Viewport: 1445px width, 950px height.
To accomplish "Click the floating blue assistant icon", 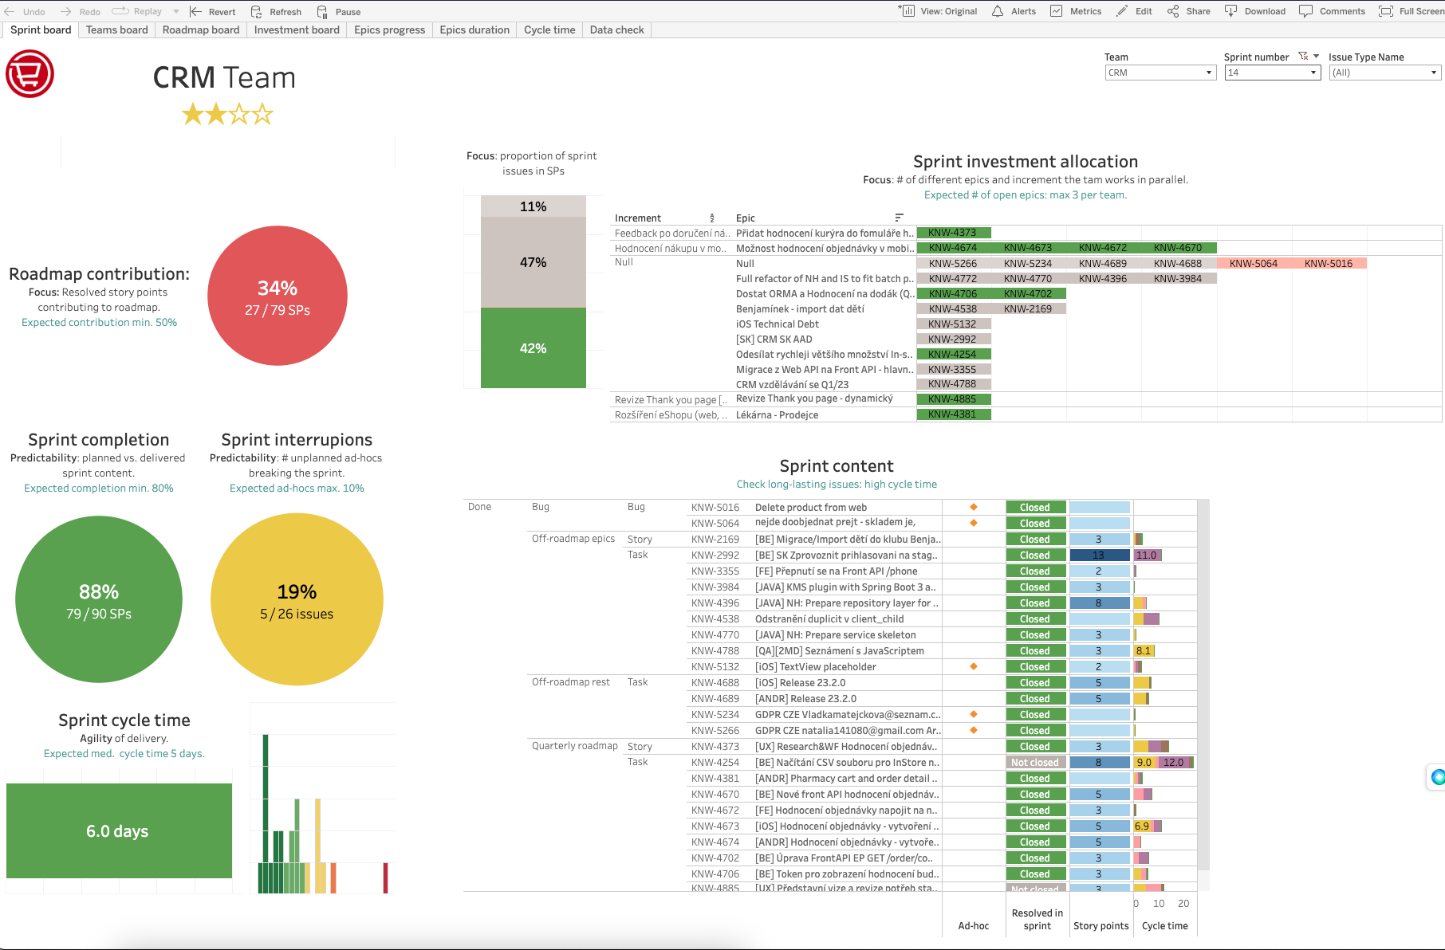I will pyautogui.click(x=1438, y=777).
